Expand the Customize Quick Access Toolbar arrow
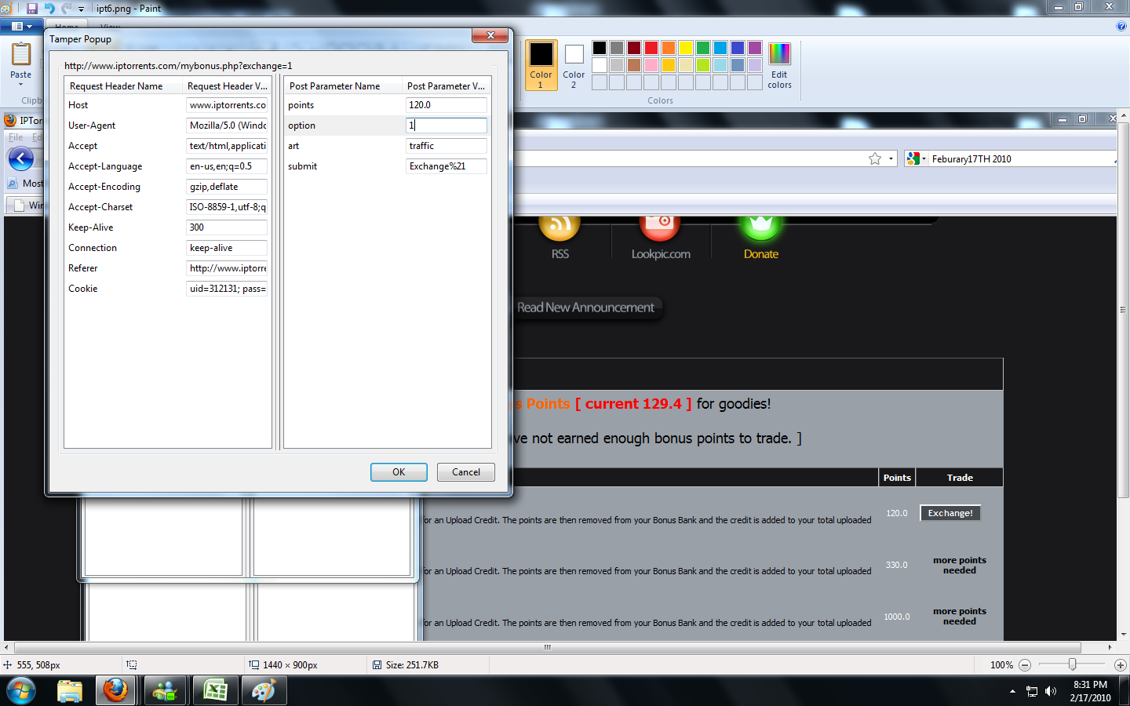This screenshot has height=706, width=1130. pos(81,9)
